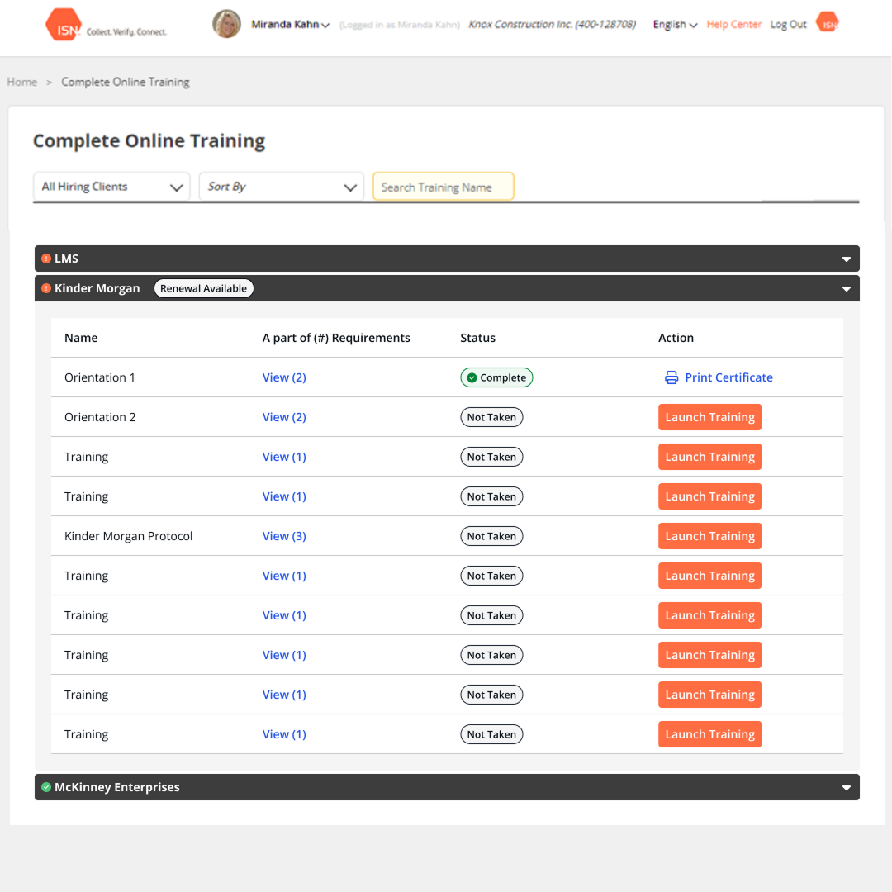Click the Name column header
The width and height of the screenshot is (892, 892).
click(81, 338)
